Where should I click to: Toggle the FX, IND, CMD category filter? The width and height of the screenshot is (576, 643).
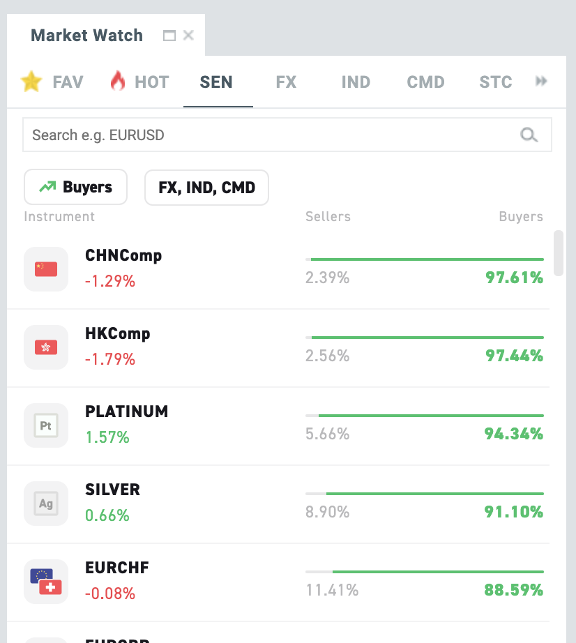click(x=206, y=187)
